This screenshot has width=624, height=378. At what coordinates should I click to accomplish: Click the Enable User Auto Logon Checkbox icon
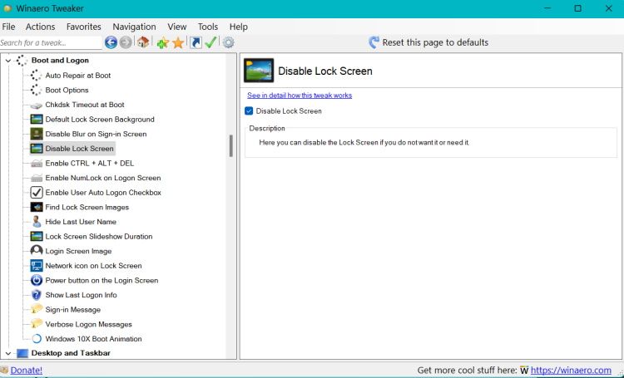(x=37, y=193)
